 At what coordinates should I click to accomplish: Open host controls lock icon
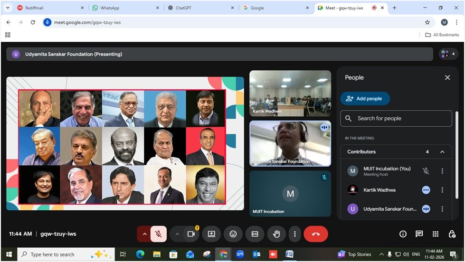(452, 234)
